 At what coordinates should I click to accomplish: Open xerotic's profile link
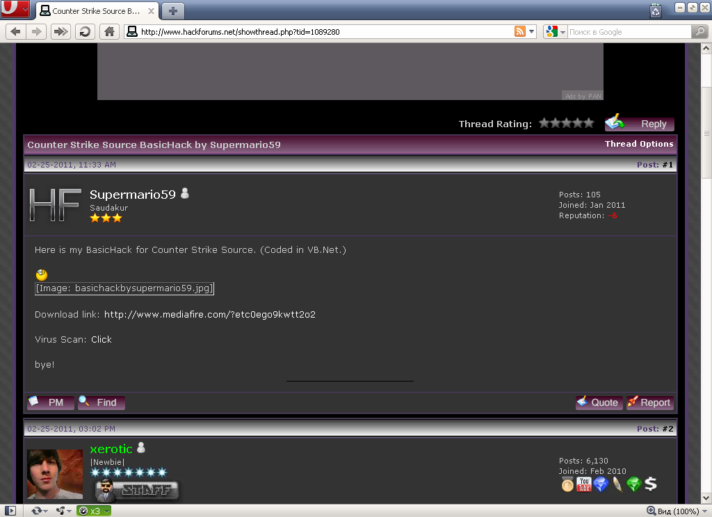click(x=111, y=449)
